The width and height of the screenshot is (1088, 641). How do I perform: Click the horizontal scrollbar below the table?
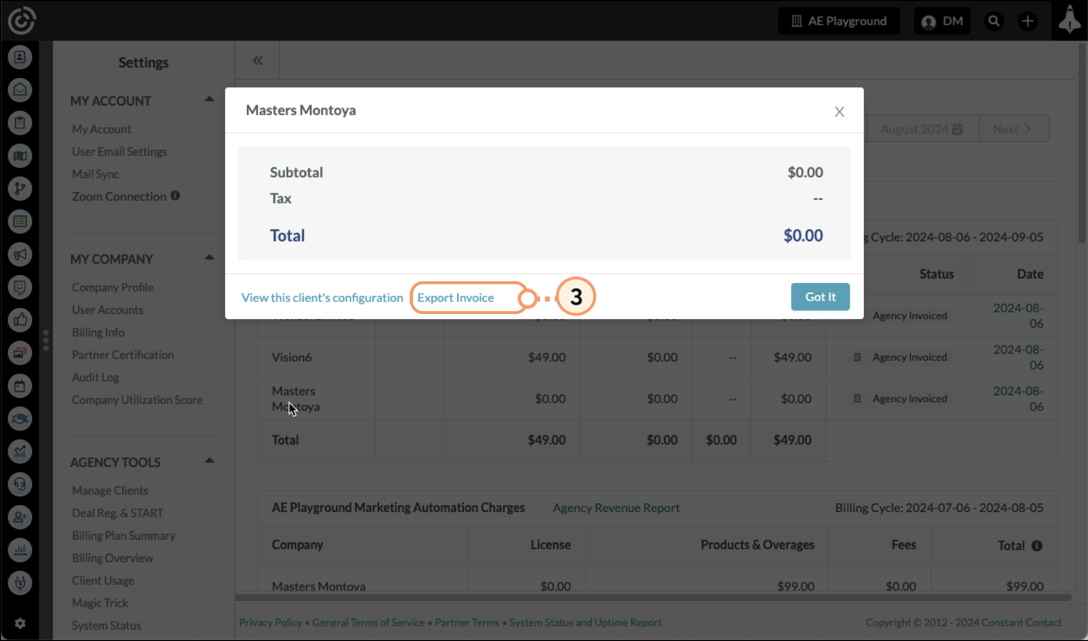pos(653,598)
